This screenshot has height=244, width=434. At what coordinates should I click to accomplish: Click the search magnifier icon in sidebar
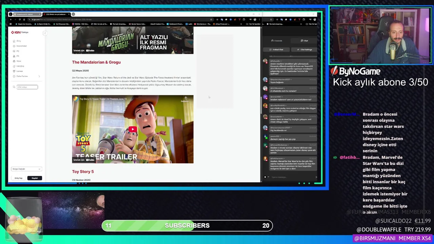(14, 87)
